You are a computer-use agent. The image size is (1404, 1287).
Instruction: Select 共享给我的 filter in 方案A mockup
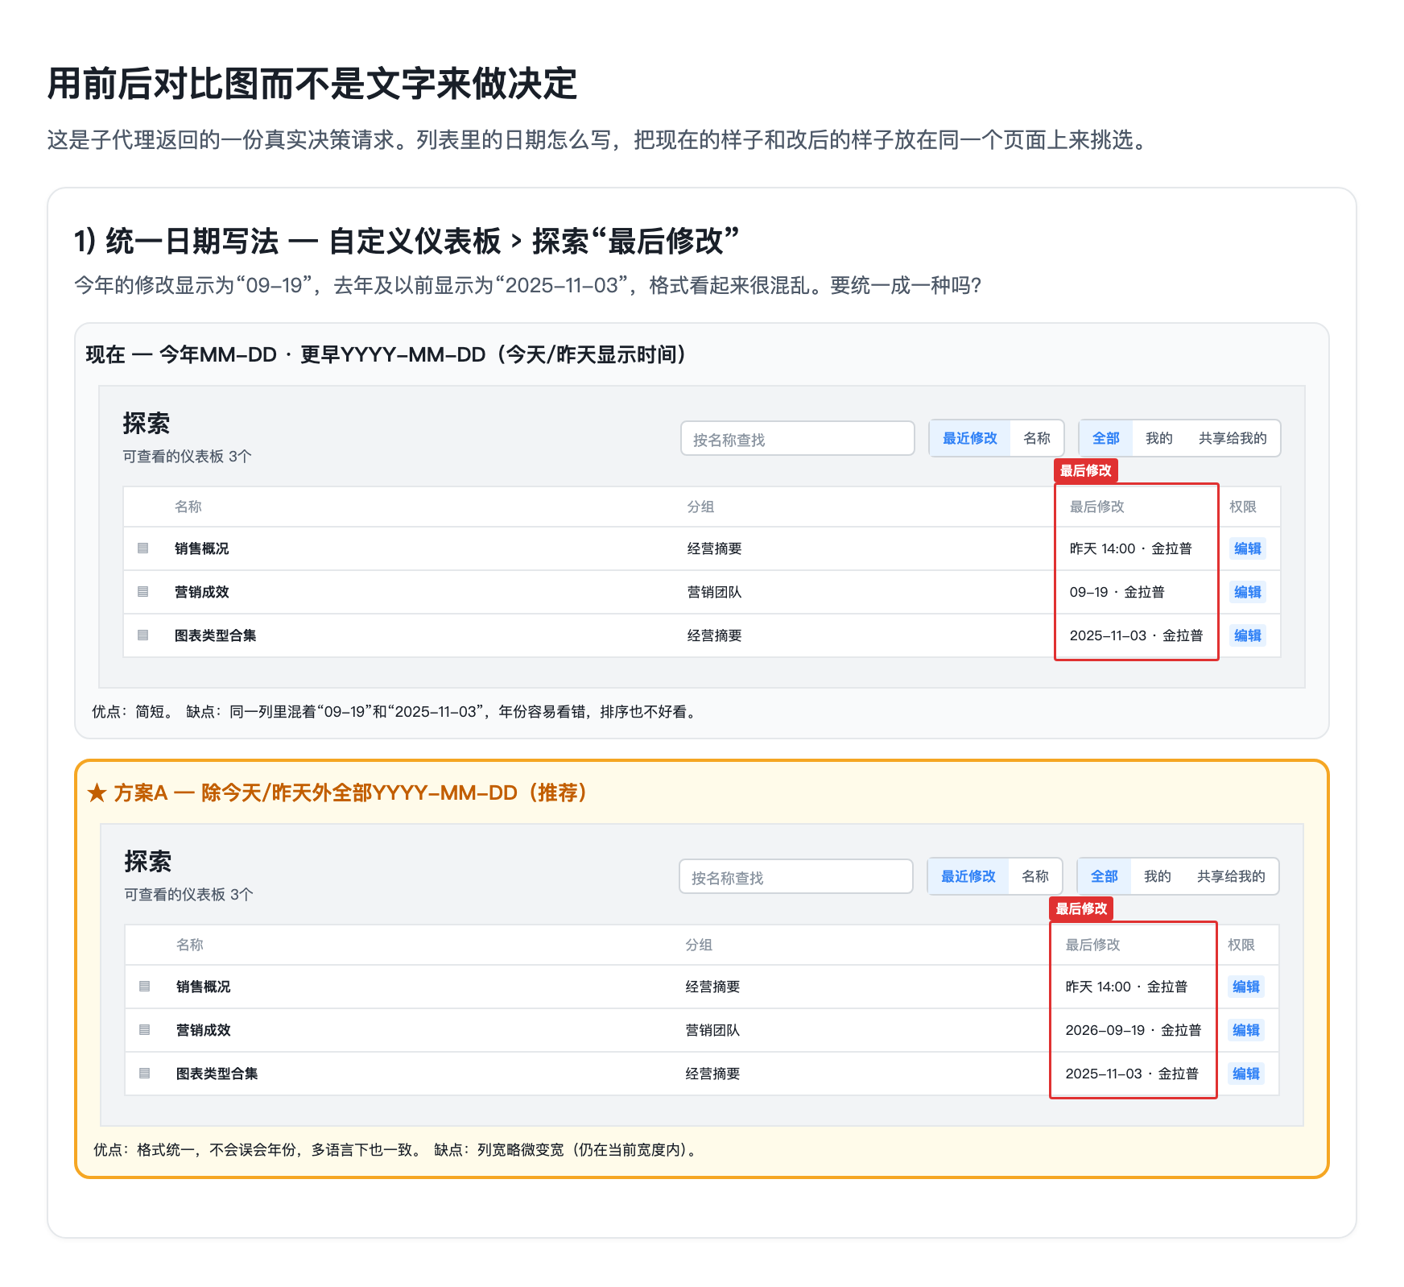(x=1231, y=876)
